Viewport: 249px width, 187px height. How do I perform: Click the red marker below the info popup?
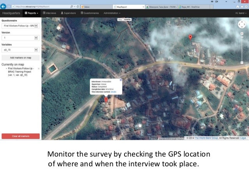point(106,100)
